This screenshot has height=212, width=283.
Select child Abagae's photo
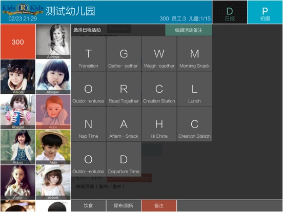(53, 77)
